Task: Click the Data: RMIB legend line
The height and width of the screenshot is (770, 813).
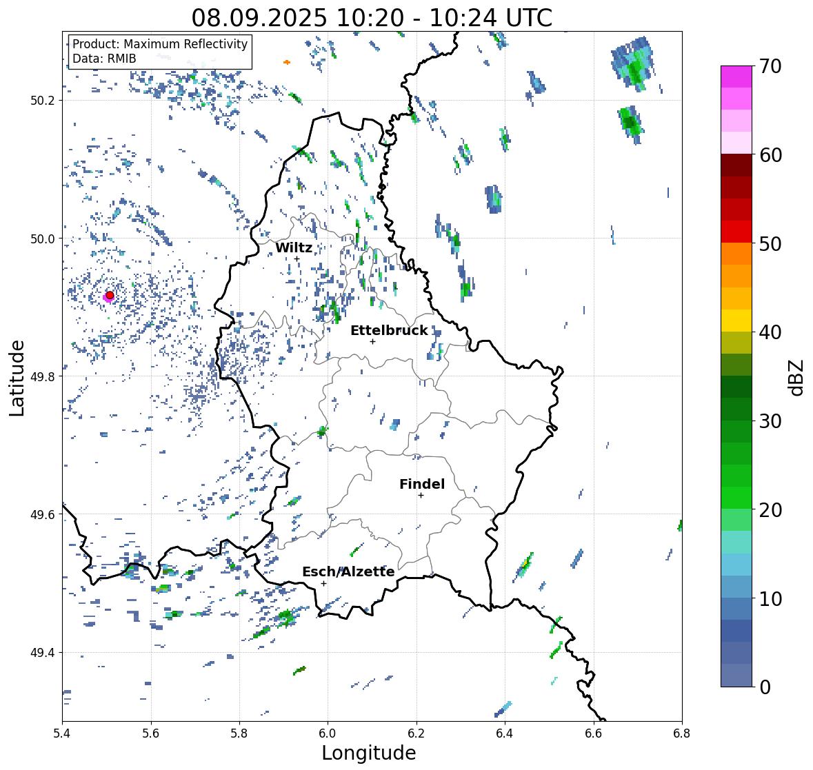Action: pyautogui.click(x=104, y=59)
